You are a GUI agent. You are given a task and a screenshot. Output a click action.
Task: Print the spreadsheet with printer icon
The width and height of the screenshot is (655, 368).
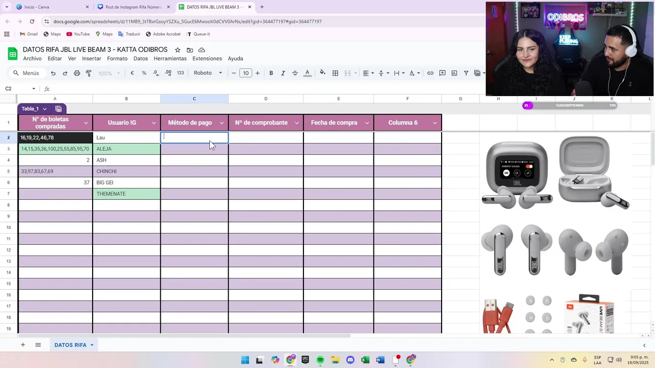(77, 73)
